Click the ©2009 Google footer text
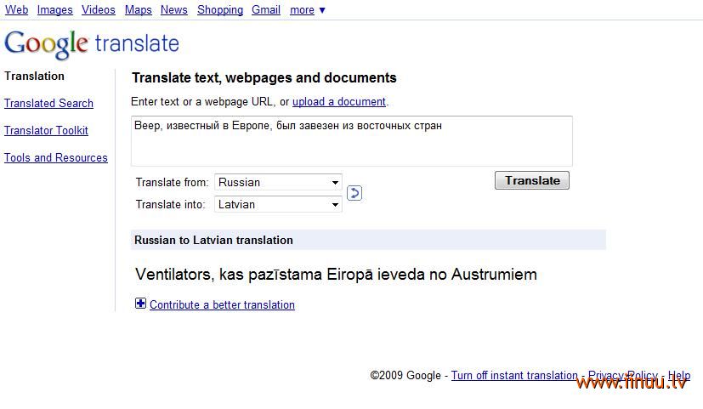The image size is (703, 409). 405,375
